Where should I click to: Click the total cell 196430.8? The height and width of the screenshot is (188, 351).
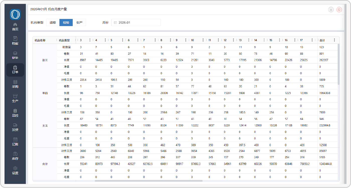tap(325, 93)
